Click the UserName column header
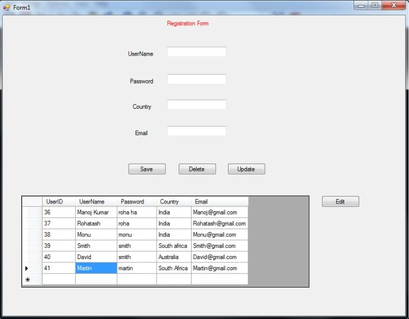This screenshot has width=409, height=319. click(x=96, y=201)
